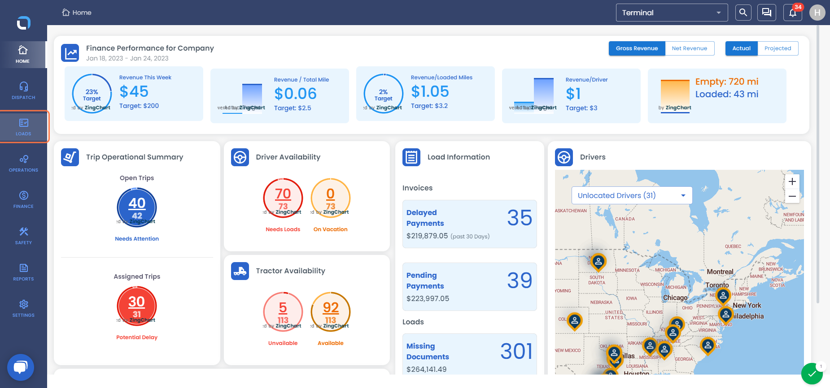The width and height of the screenshot is (830, 388).
Task: Click the On Vacation drivers label
Action: pyautogui.click(x=330, y=229)
